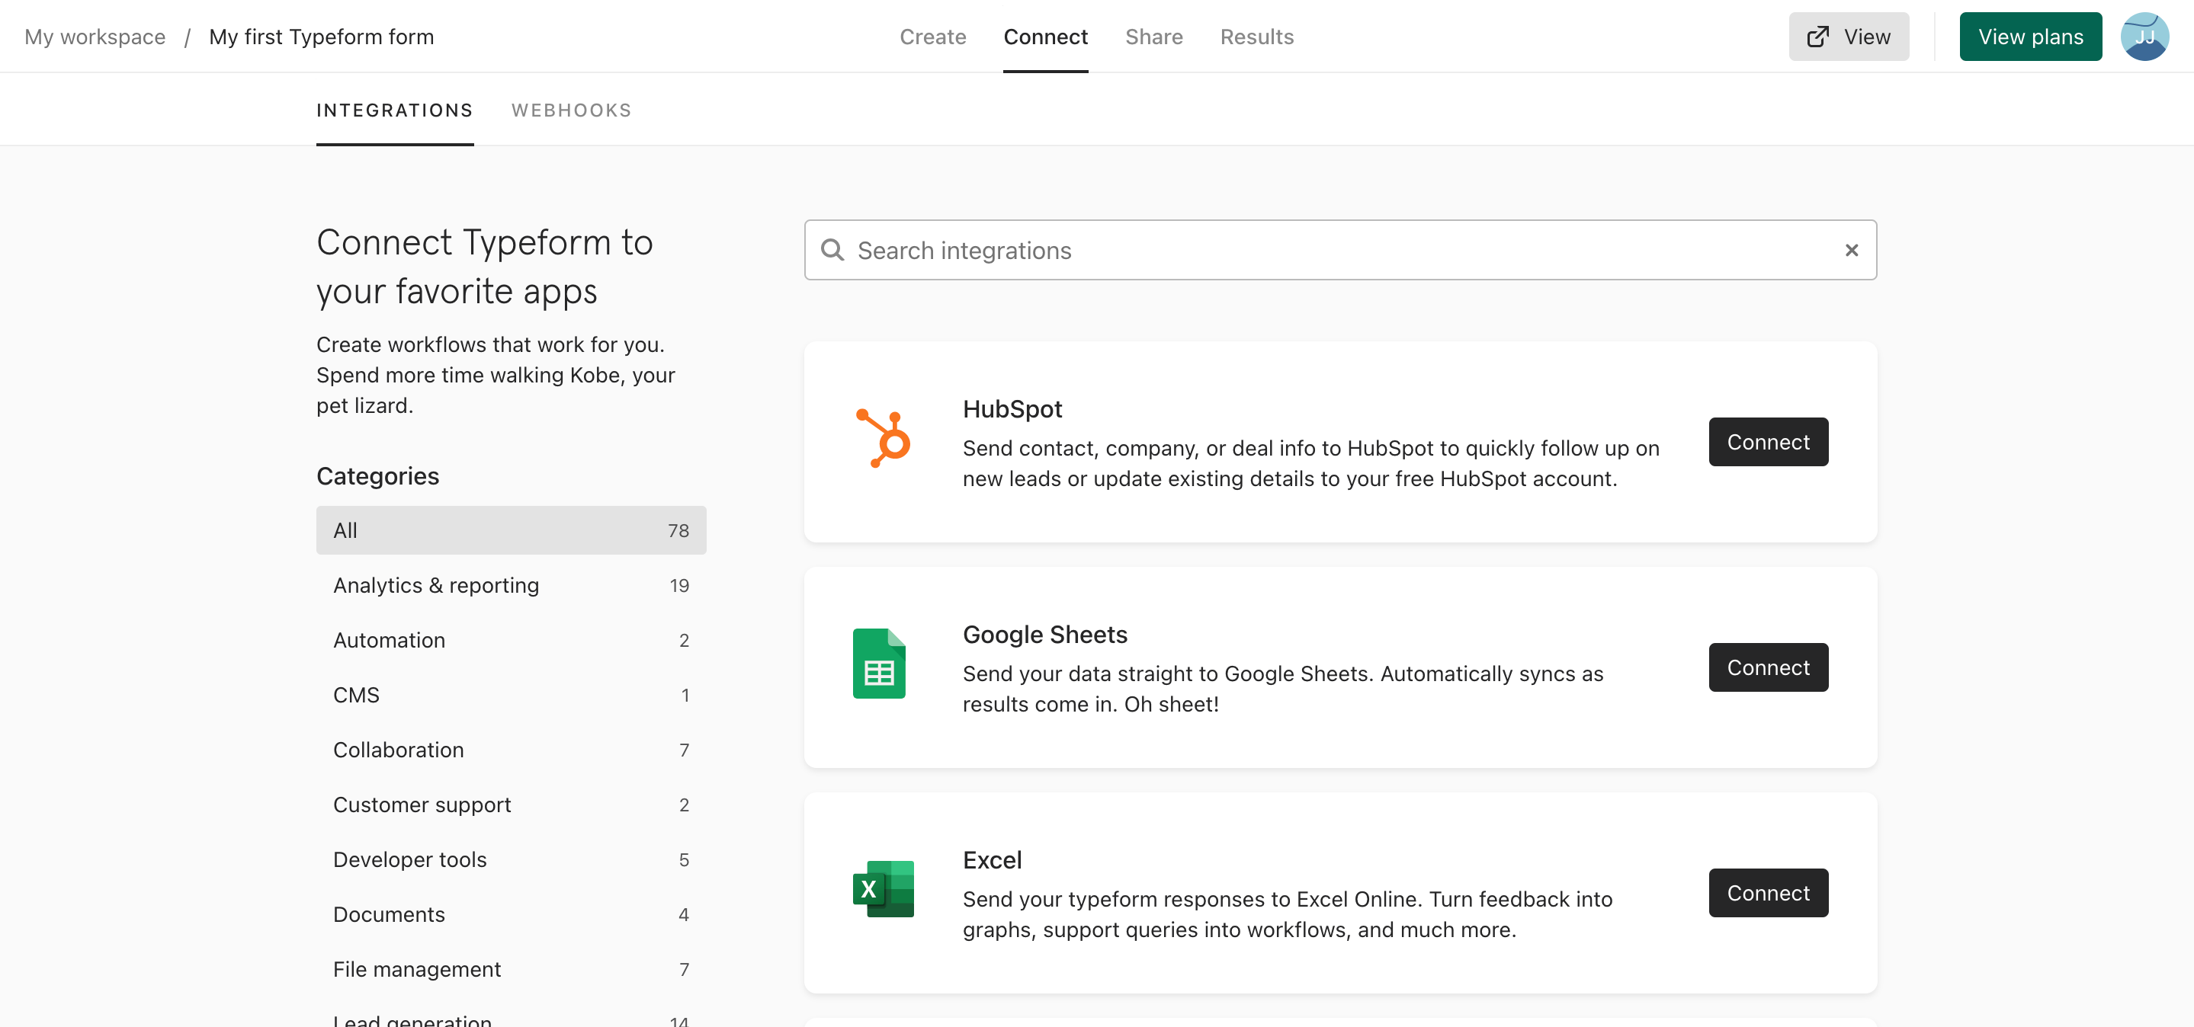Connect the HubSpot integration
The image size is (2194, 1027).
point(1767,442)
